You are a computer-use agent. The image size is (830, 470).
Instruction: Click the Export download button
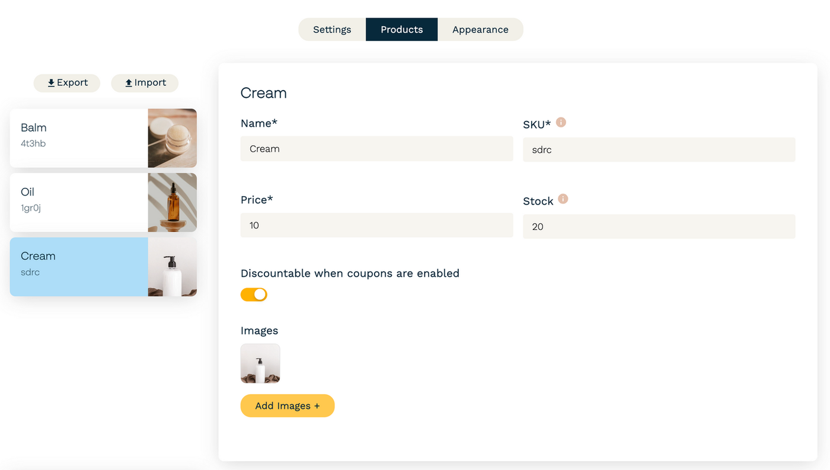point(67,83)
